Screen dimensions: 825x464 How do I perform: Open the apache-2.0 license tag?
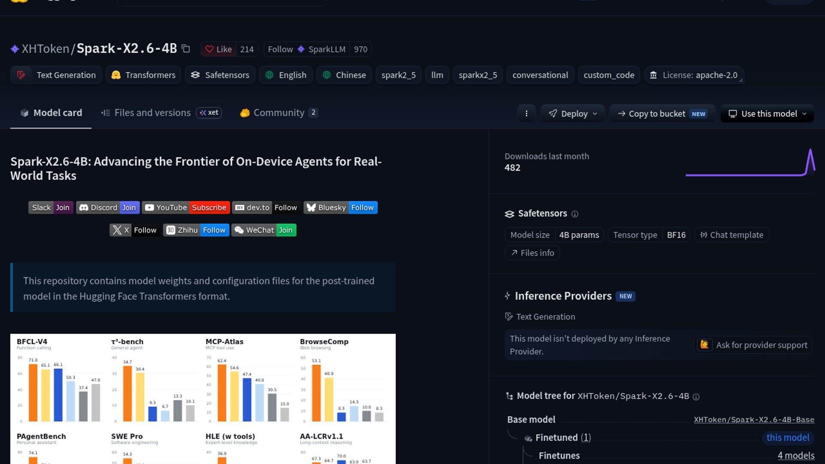click(694, 75)
